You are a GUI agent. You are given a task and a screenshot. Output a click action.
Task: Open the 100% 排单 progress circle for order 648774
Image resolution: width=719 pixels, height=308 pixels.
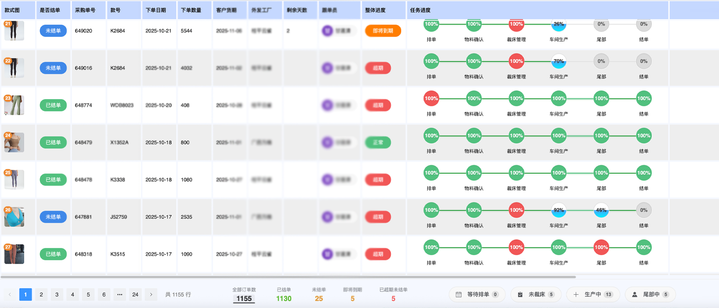click(431, 99)
